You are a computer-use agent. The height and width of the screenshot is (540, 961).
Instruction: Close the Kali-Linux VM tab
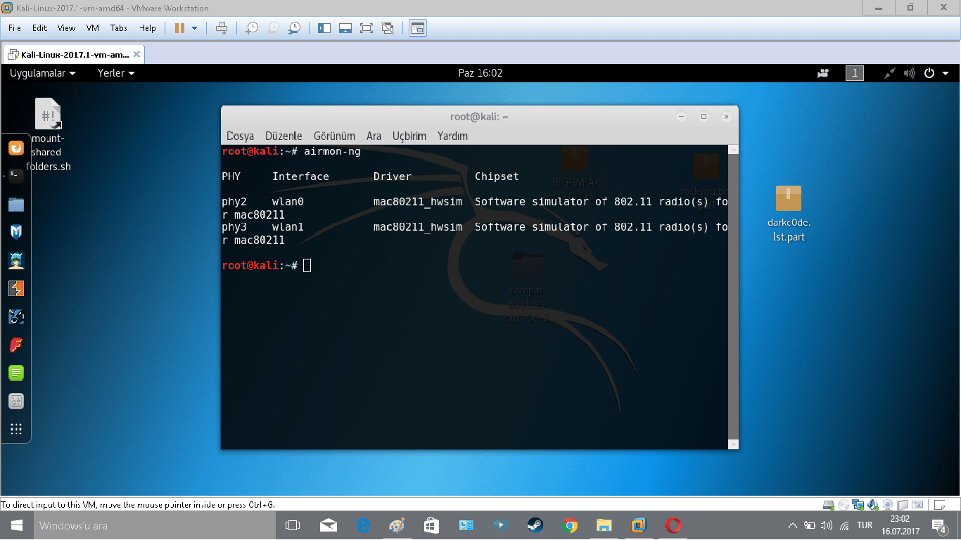click(x=136, y=54)
